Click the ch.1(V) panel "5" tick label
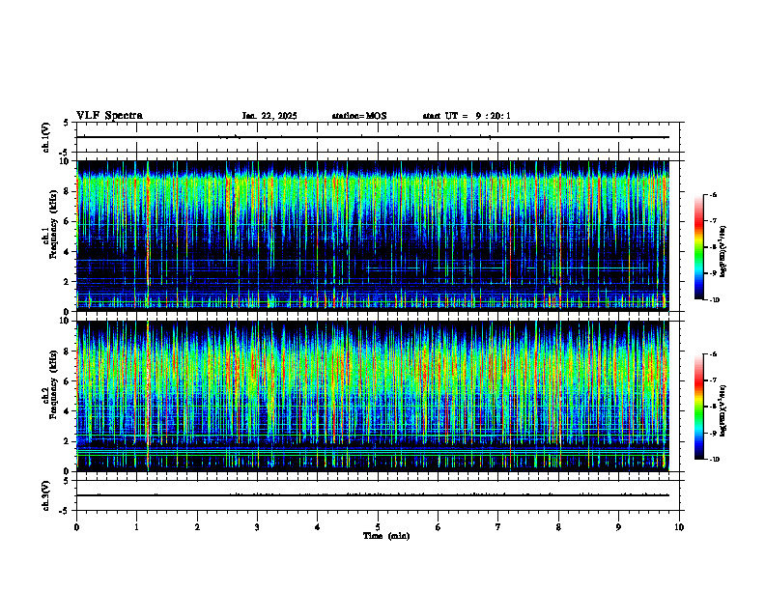The image size is (765, 591). 68,123
